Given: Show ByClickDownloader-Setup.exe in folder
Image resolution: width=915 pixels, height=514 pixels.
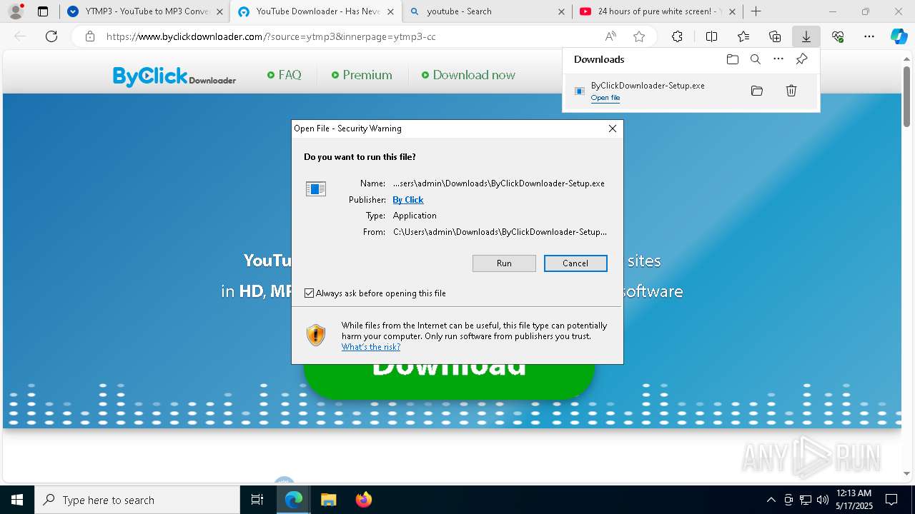Looking at the screenshot, I should coord(757,91).
